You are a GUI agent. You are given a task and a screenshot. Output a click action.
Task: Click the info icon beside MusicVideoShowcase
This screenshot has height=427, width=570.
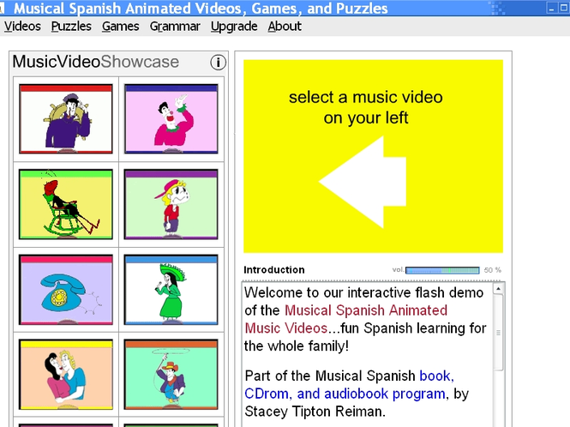[x=218, y=63]
